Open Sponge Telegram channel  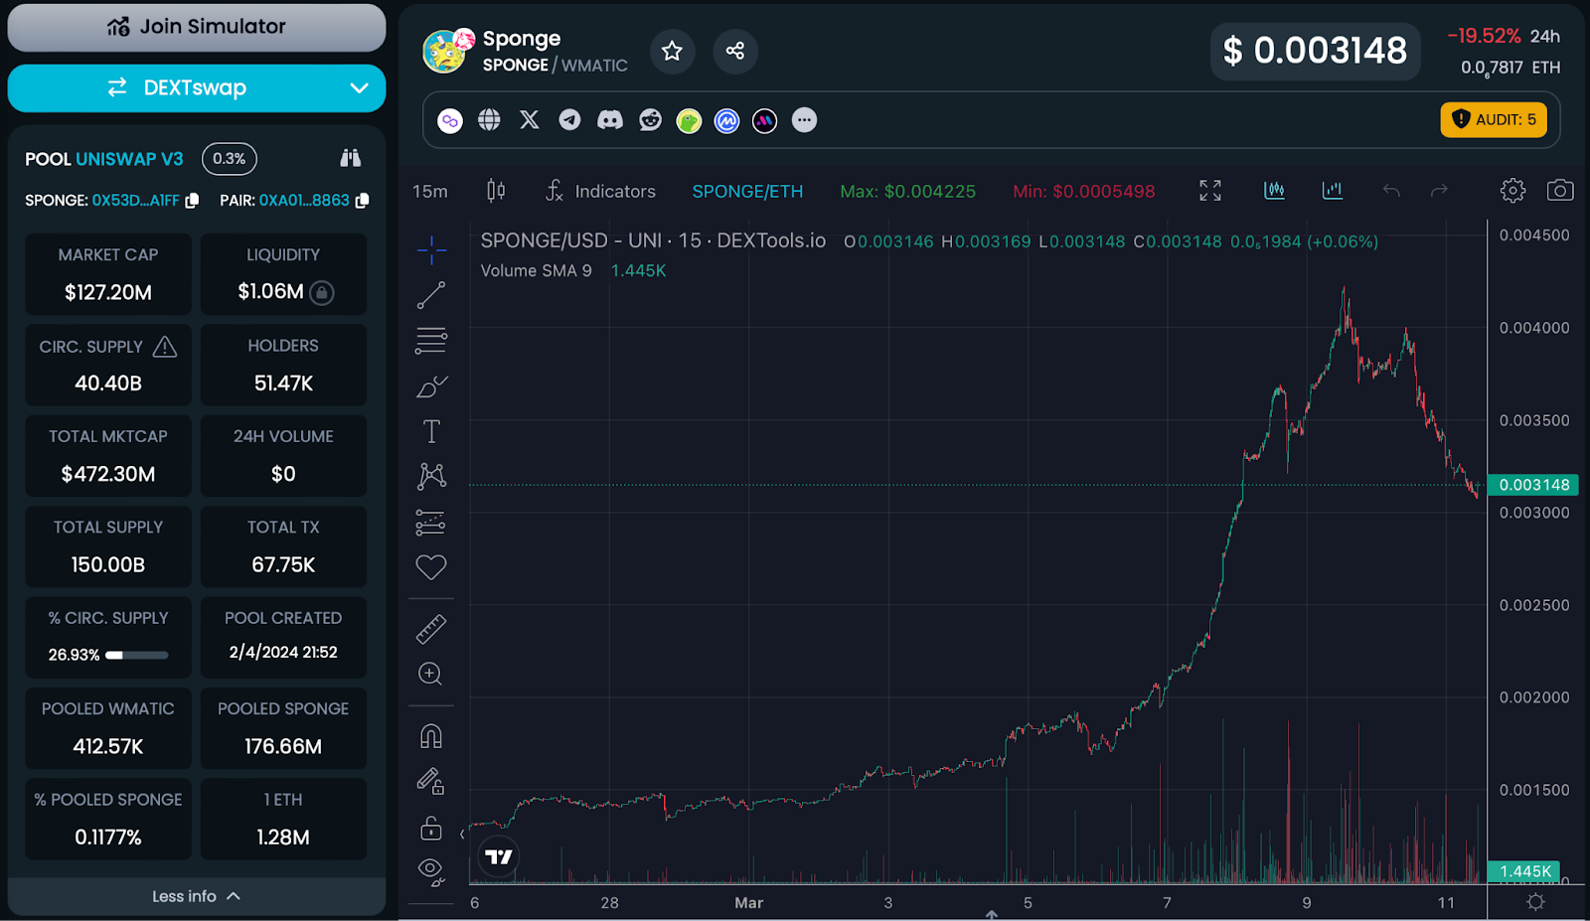tap(569, 120)
